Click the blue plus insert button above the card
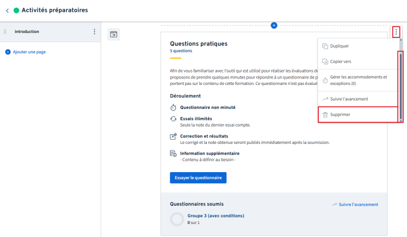 pyautogui.click(x=274, y=25)
